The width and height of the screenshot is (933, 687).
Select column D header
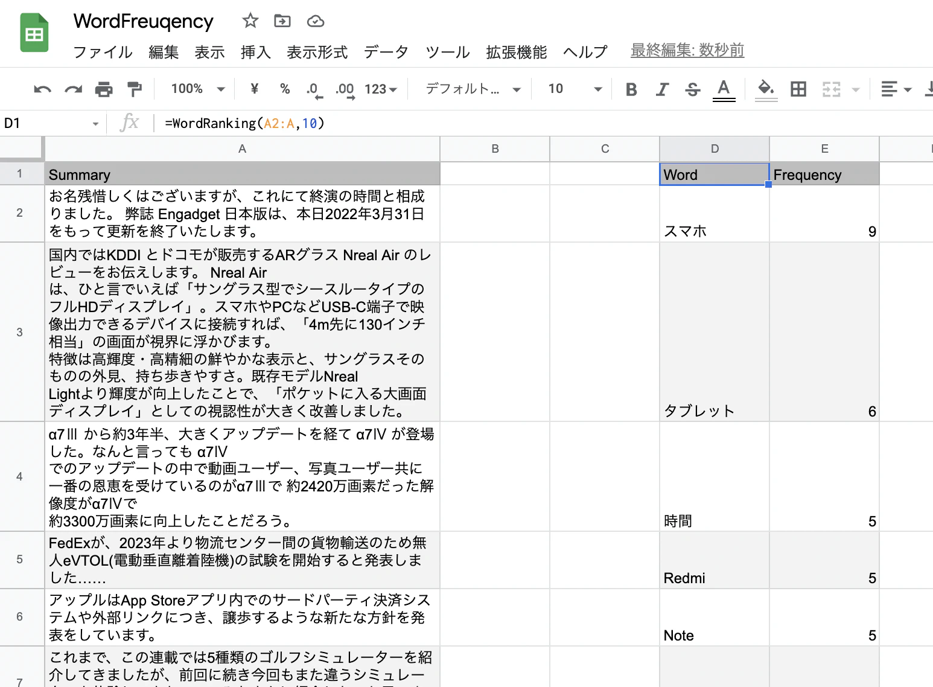coord(715,149)
